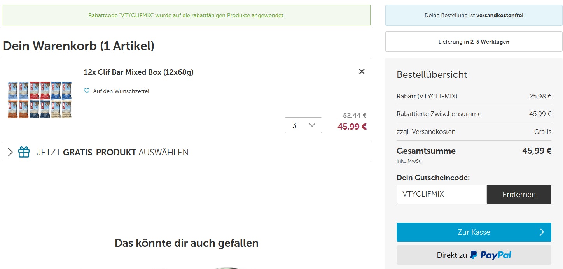The height and width of the screenshot is (269, 563).
Task: Click the versandkostenfrei info banner
Action: pos(474,16)
